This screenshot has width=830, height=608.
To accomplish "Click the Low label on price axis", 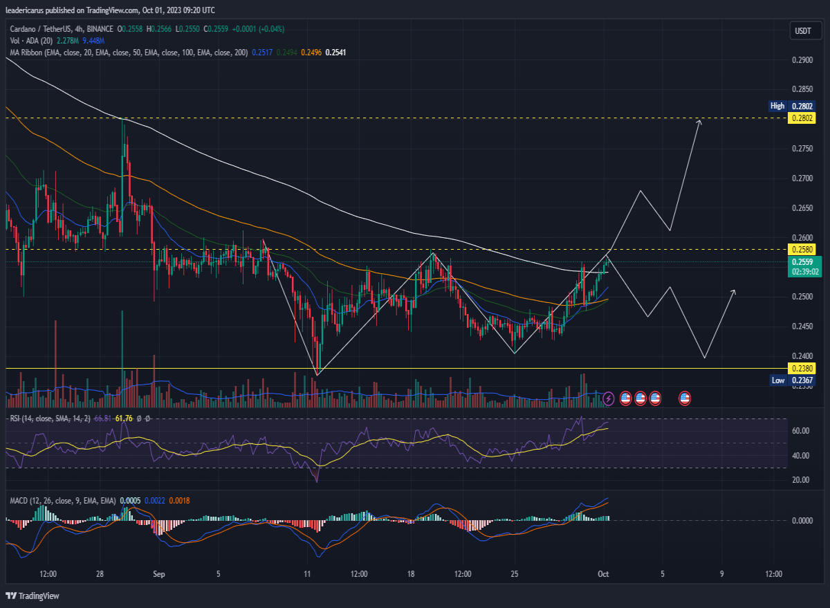I will 778,380.
